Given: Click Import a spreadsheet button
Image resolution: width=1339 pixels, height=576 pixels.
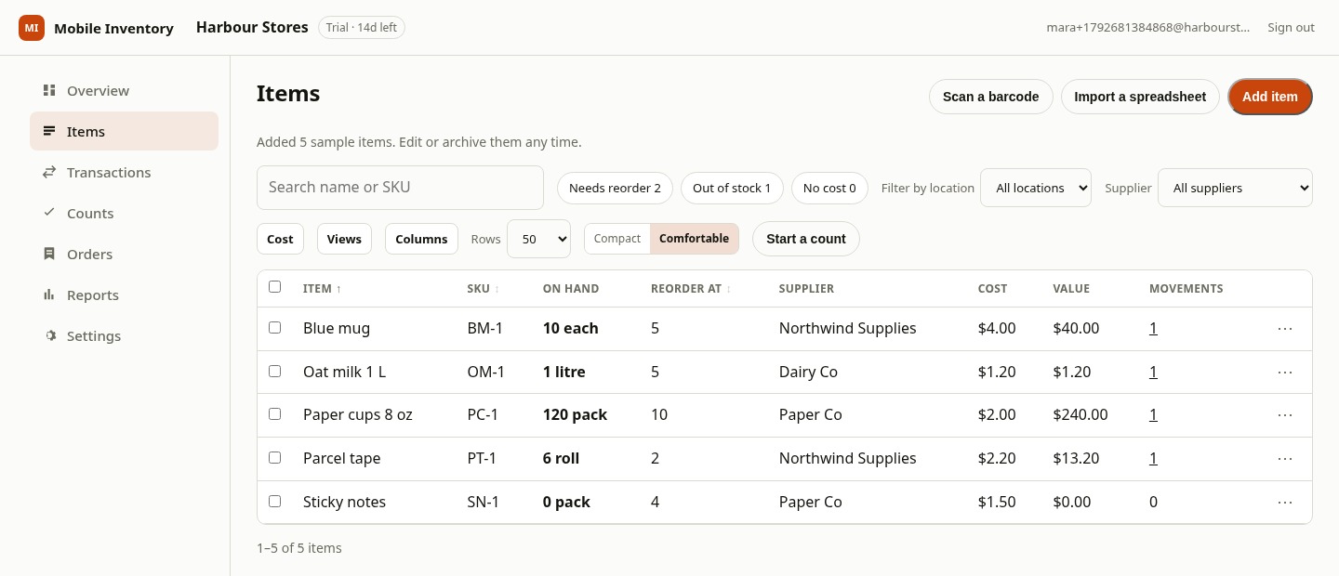Looking at the screenshot, I should click(1140, 97).
